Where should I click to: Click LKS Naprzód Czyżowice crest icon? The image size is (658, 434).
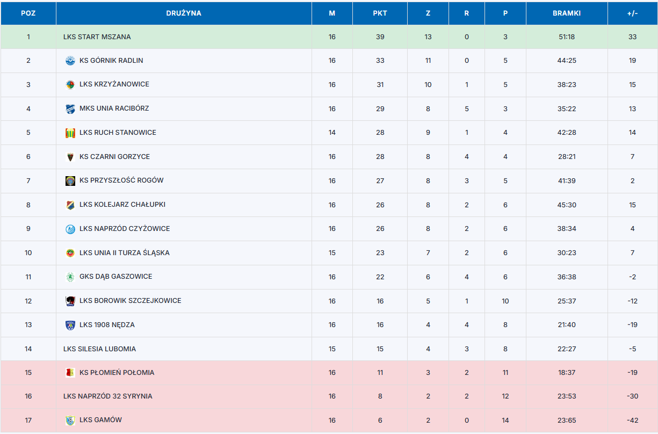[70, 229]
